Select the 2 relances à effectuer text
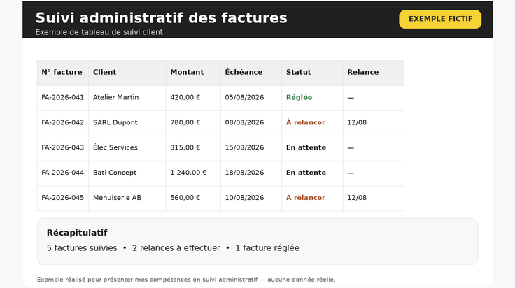The image size is (515, 288). click(x=176, y=248)
